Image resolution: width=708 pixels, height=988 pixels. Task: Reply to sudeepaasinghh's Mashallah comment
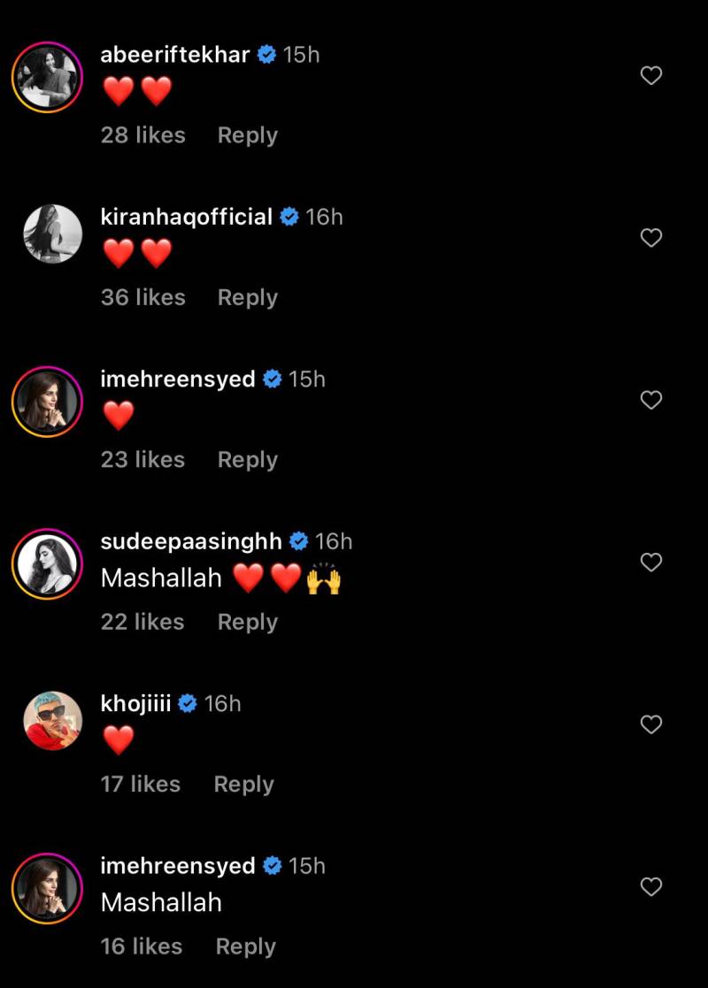247,622
